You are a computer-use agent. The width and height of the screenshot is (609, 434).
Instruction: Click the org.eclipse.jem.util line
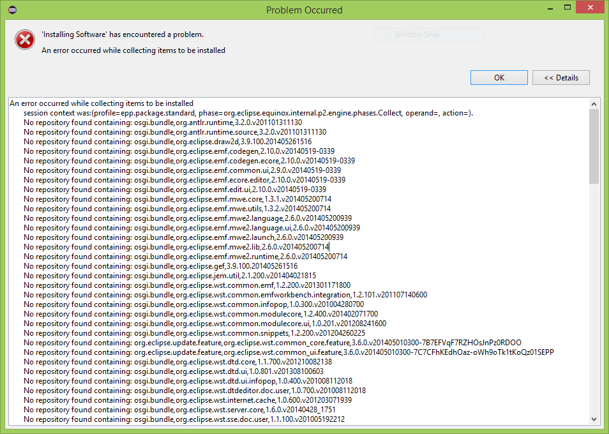click(170, 276)
